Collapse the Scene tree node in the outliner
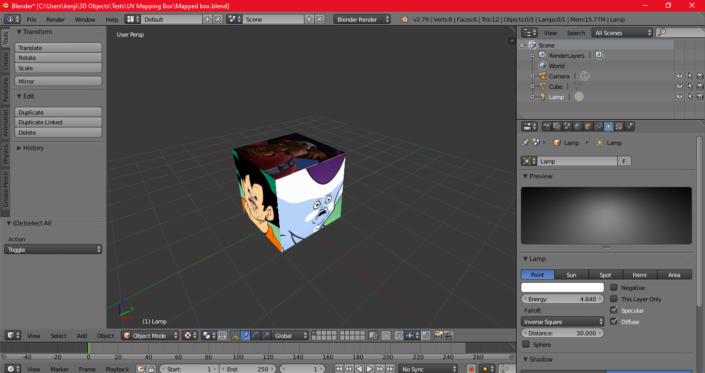This screenshot has width=705, height=373. point(522,45)
